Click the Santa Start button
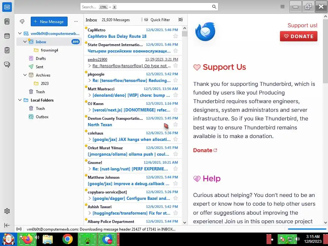The height and width of the screenshot is (246, 328). [x=8, y=239]
